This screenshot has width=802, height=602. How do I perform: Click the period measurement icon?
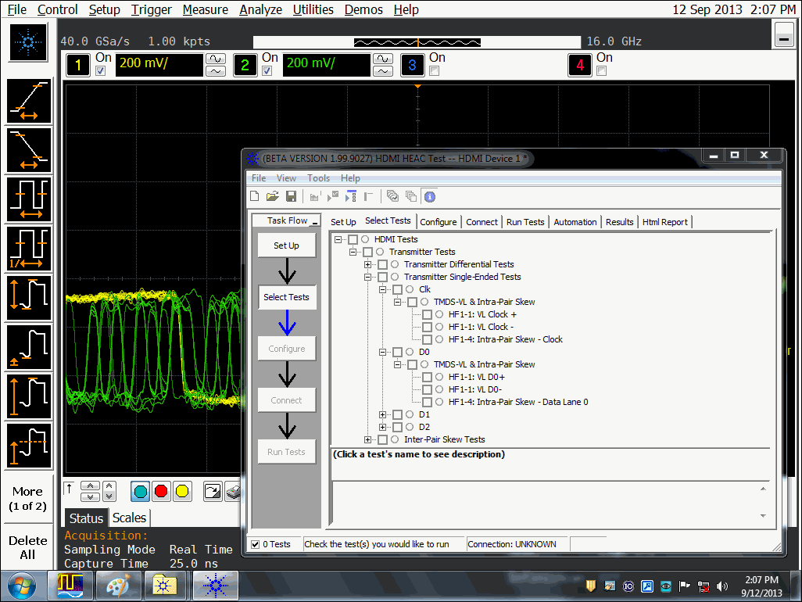pyautogui.click(x=29, y=200)
